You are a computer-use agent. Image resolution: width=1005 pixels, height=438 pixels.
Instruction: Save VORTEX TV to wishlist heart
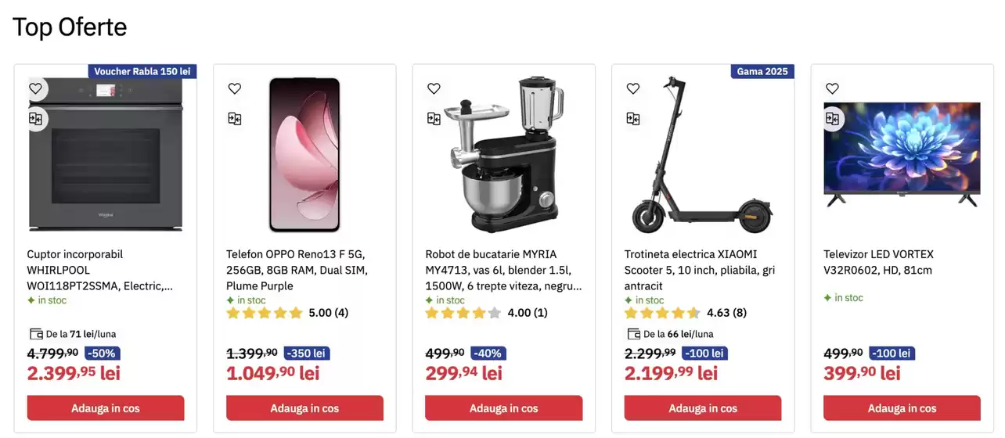point(832,88)
